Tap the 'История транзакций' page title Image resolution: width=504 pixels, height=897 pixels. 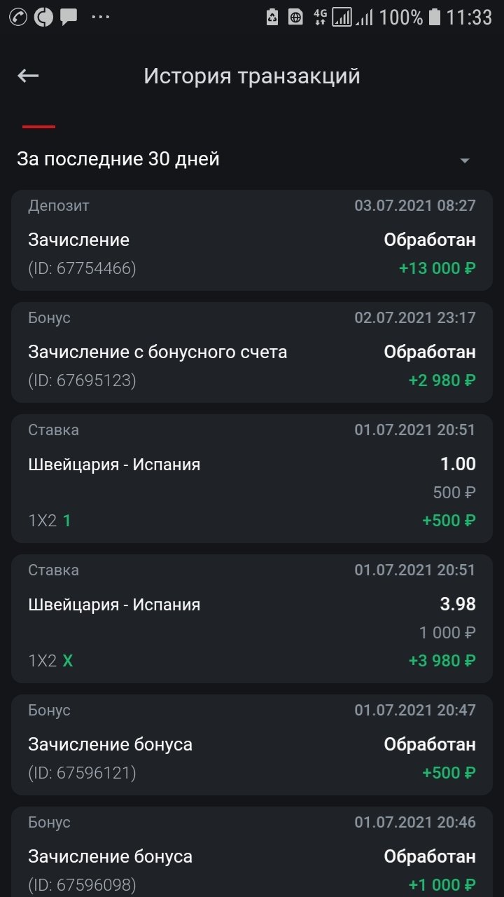[x=252, y=76]
